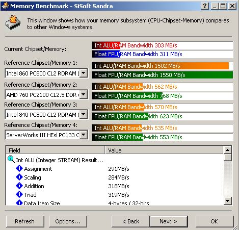
Task: Select the Assignment row text
Action: tap(38, 169)
